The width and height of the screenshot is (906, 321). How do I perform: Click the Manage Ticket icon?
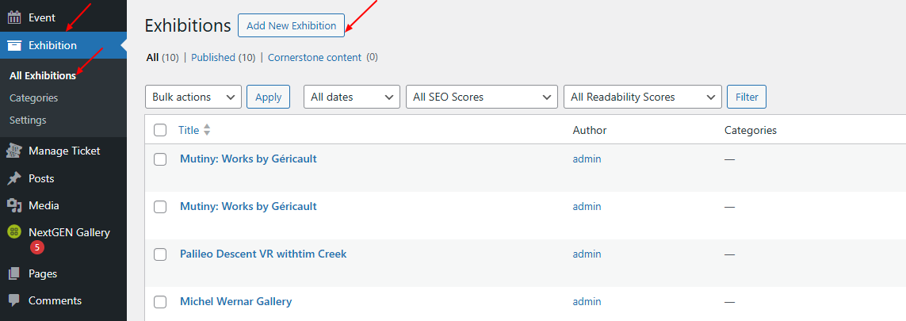pyautogui.click(x=14, y=151)
